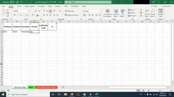Toggle Wrap Text

pos(70,11)
